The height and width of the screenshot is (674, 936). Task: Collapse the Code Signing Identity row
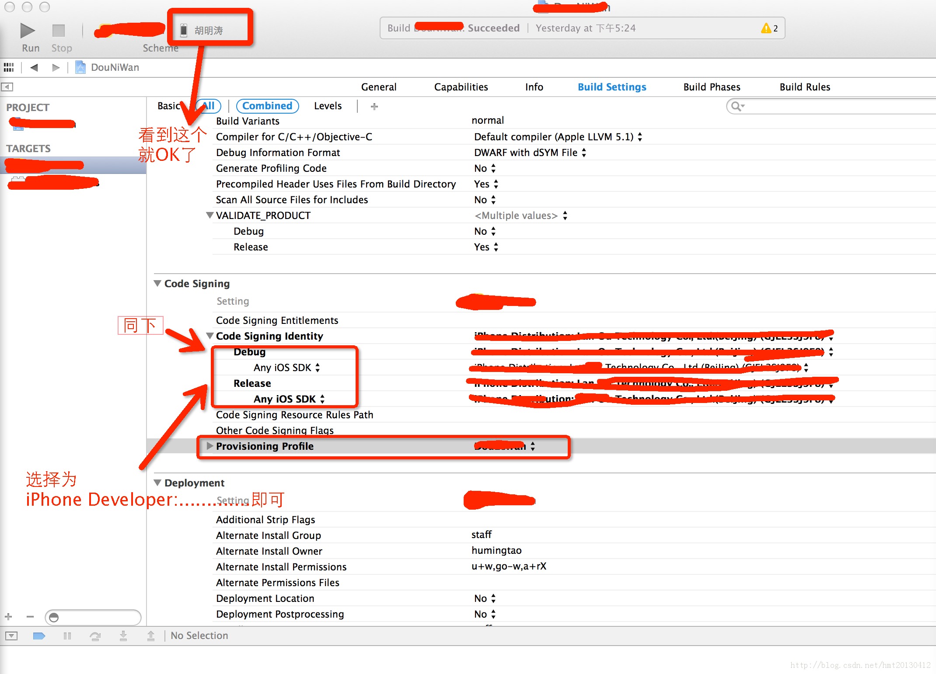[210, 336]
